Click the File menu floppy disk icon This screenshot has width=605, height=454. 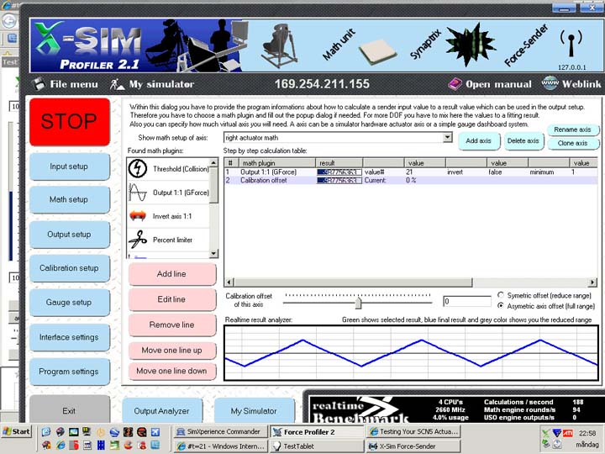tap(38, 84)
